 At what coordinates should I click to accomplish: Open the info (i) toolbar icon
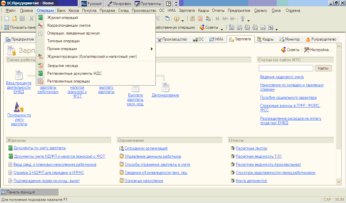[x=176, y=19]
